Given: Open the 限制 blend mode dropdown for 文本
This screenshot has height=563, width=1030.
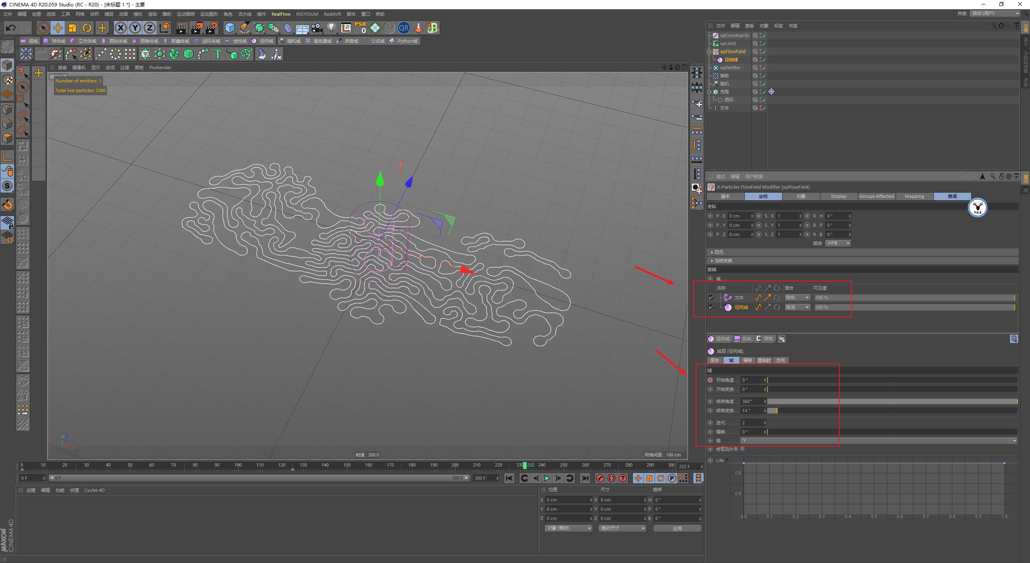Looking at the screenshot, I should pyautogui.click(x=797, y=297).
